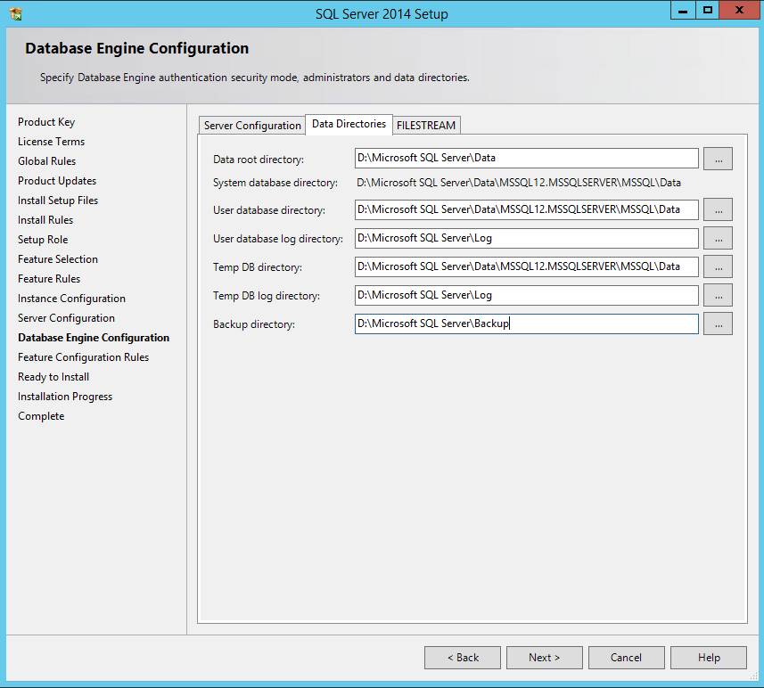Browse for the Backup directory

[x=718, y=324]
